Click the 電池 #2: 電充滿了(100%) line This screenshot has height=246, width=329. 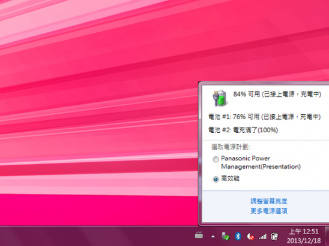243,130
